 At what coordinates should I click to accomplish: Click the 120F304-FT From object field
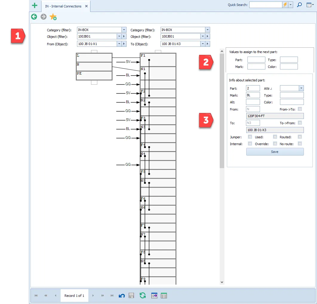pos(275,116)
